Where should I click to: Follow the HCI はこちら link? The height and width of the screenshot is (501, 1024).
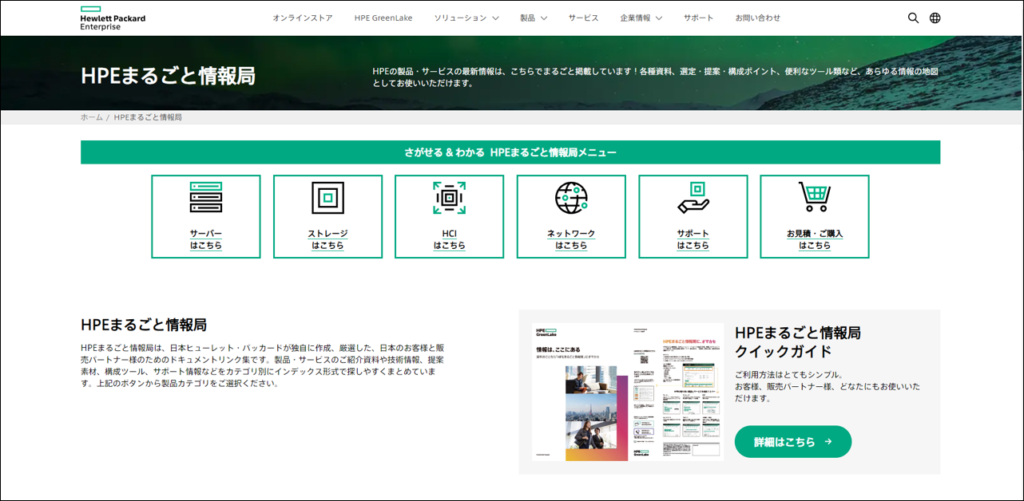pos(449,239)
